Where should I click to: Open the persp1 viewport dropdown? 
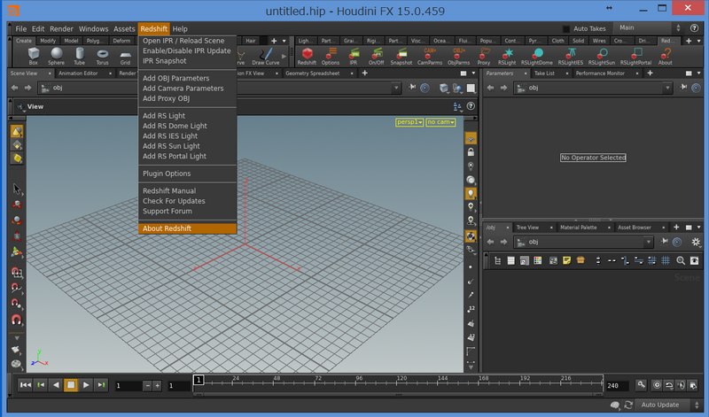pyautogui.click(x=409, y=122)
